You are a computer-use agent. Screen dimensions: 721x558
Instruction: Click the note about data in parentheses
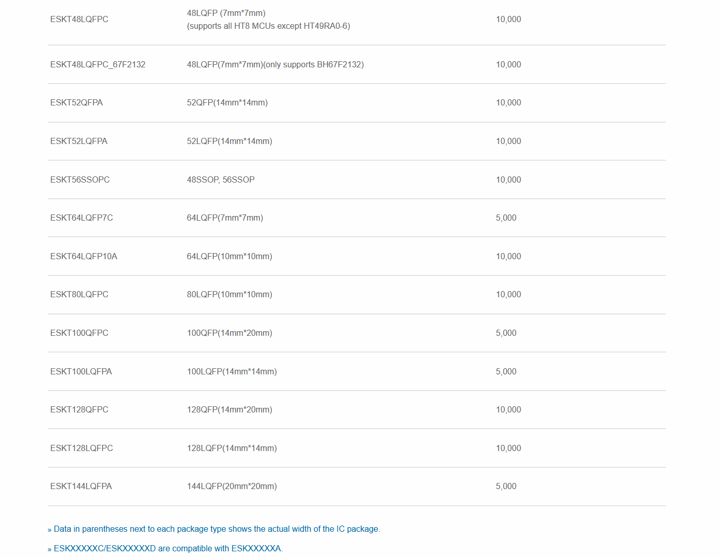pos(216,529)
